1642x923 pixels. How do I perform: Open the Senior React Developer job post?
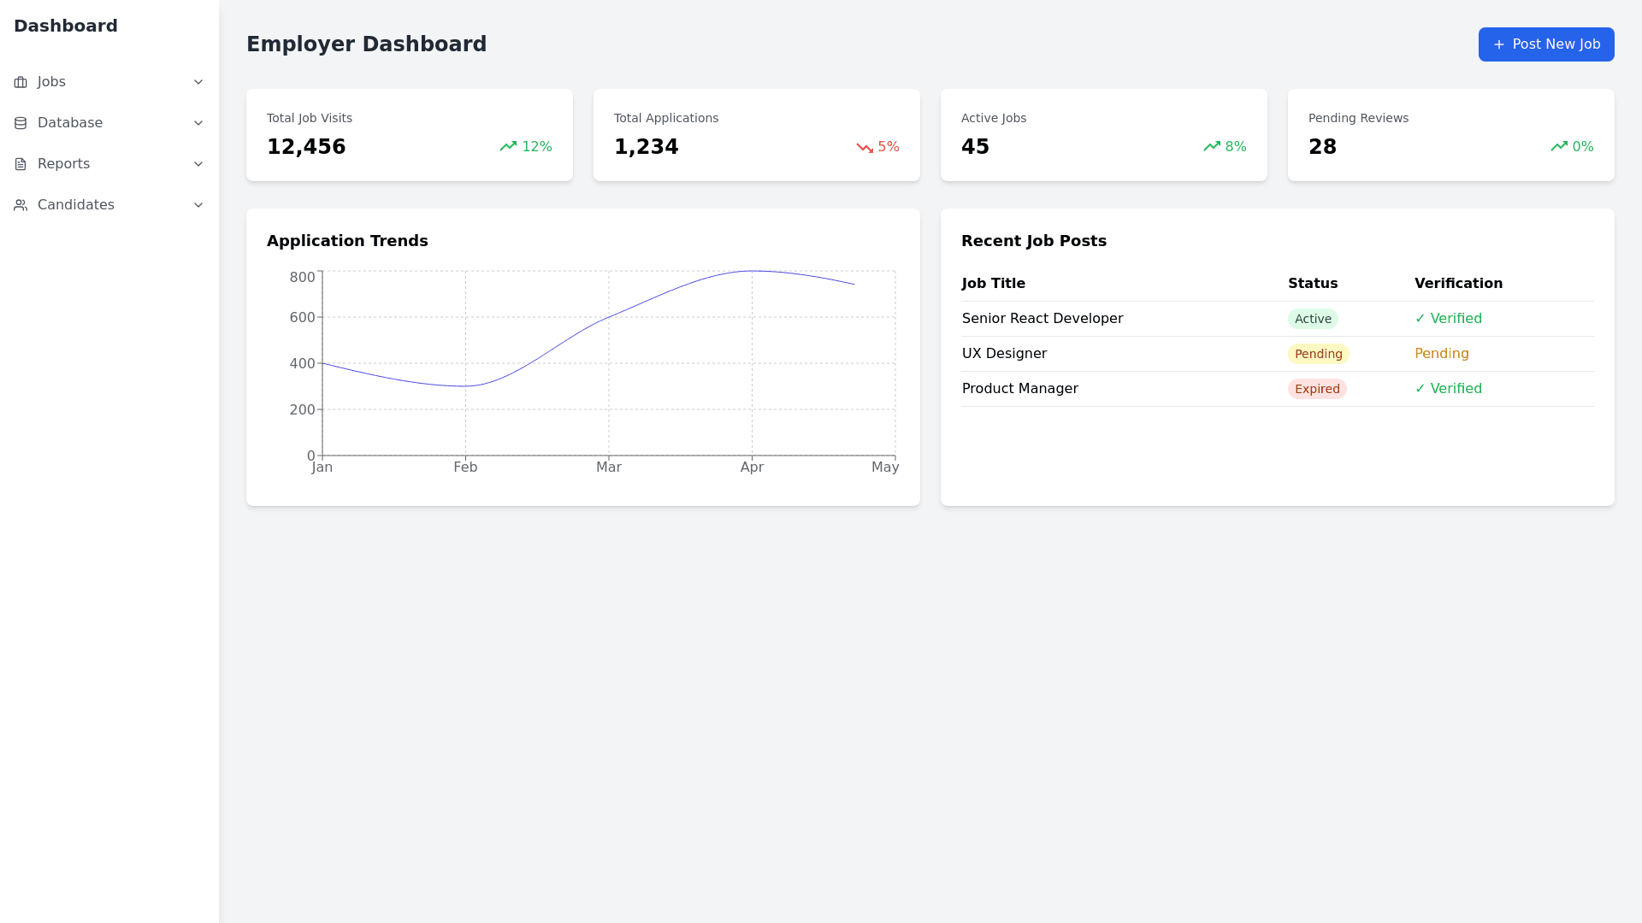coord(1042,319)
